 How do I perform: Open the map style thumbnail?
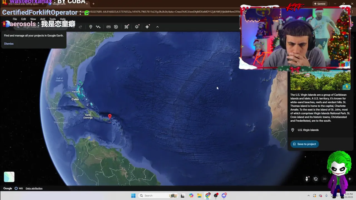(x=9, y=177)
